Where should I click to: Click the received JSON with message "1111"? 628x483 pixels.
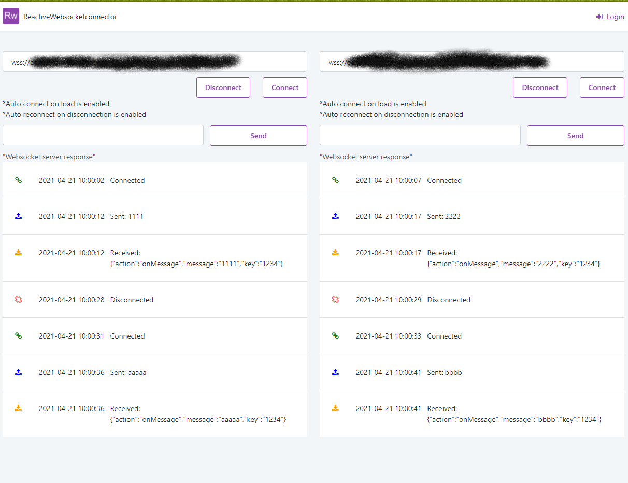[x=197, y=264]
